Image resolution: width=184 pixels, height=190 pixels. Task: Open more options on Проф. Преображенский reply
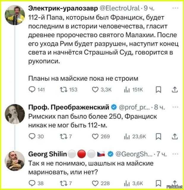175,107
